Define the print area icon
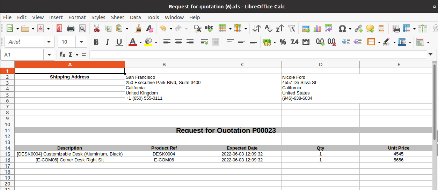Viewport: 438px width, 190px height. pyautogui.click(x=396, y=29)
